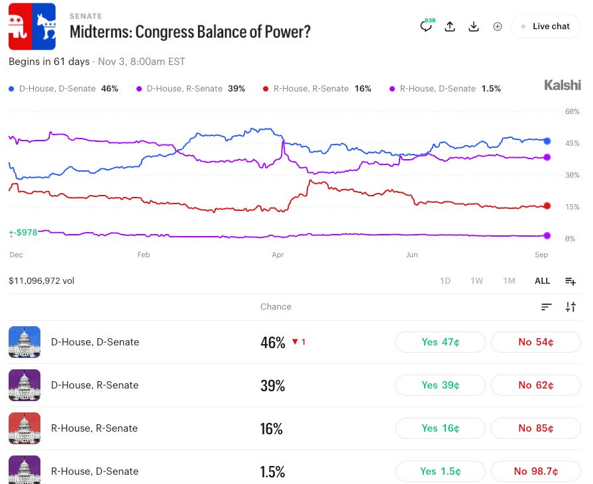
Task: Click the Republican Democrat market logo
Action: [32, 27]
